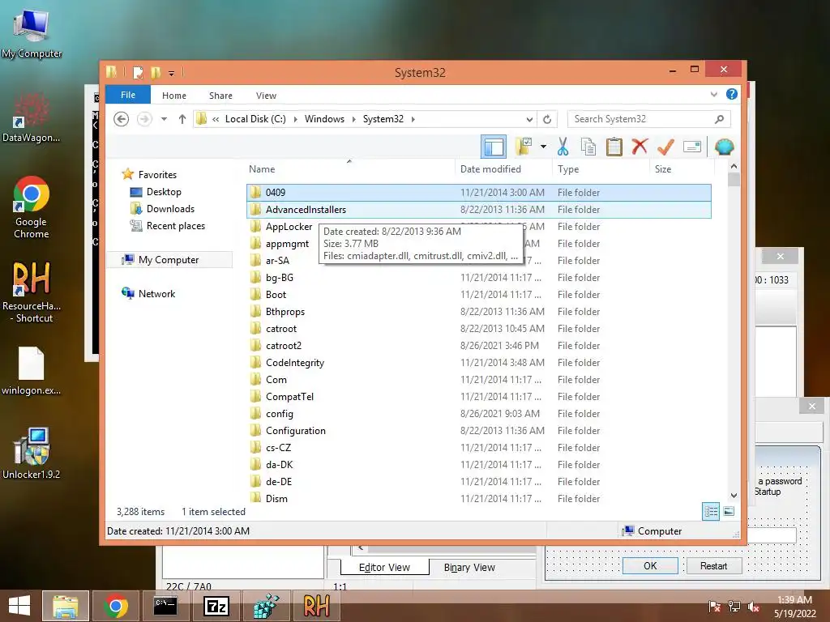Select the Dism folder
The image size is (830, 622).
(478, 498)
